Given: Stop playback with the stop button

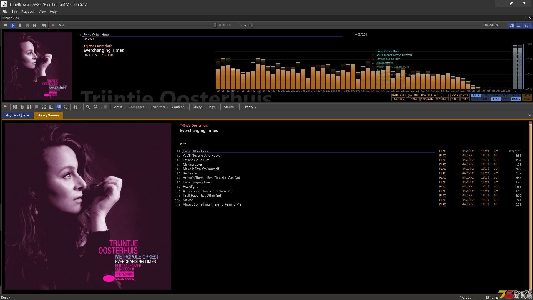Looking at the screenshot, I should (6, 25).
